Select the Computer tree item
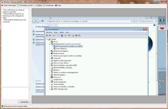This screenshot has width=168, height=109. (57, 58)
